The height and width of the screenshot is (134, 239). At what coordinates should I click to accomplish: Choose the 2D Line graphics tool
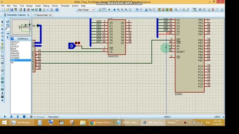click(2, 75)
